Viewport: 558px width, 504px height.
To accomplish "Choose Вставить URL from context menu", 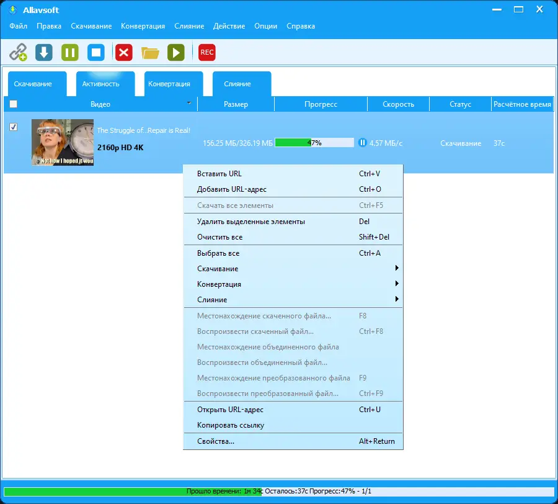I will pos(293,173).
